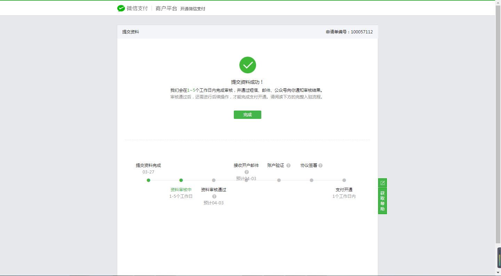Click the pencil feedback icon above 获取帮助
This screenshot has height=276, width=501.
click(x=382, y=182)
